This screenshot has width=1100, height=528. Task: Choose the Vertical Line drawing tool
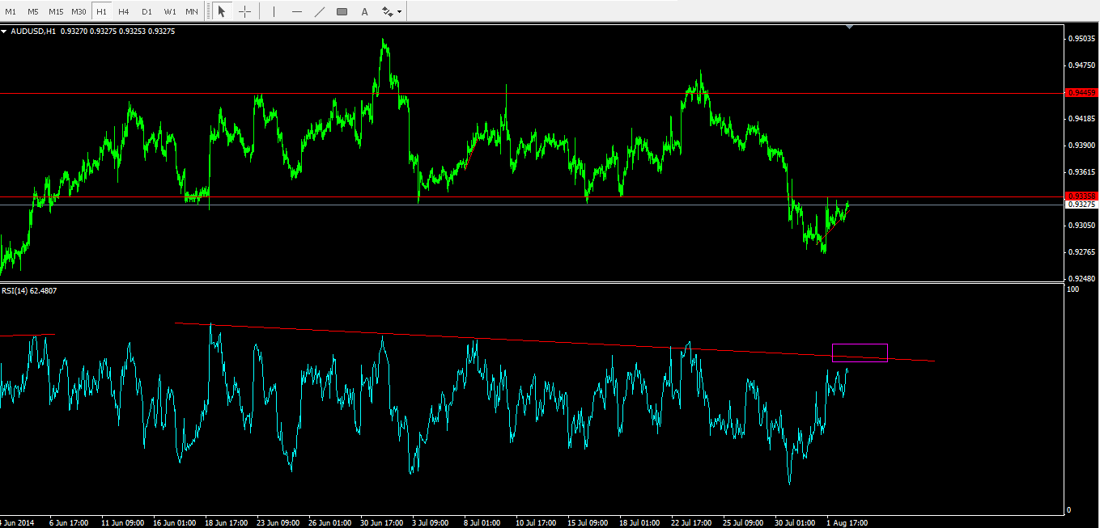pyautogui.click(x=274, y=11)
